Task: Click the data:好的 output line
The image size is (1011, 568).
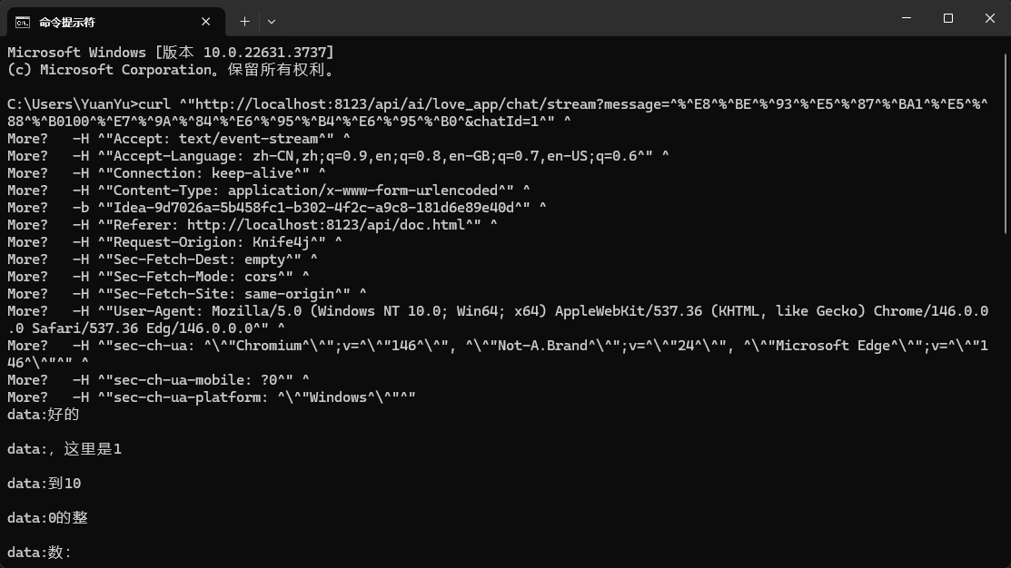Action: coord(44,415)
